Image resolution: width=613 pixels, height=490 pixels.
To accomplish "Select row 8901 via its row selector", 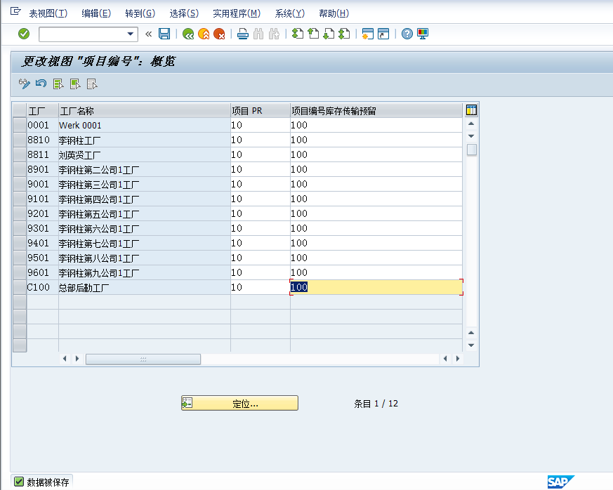I will tap(20, 170).
